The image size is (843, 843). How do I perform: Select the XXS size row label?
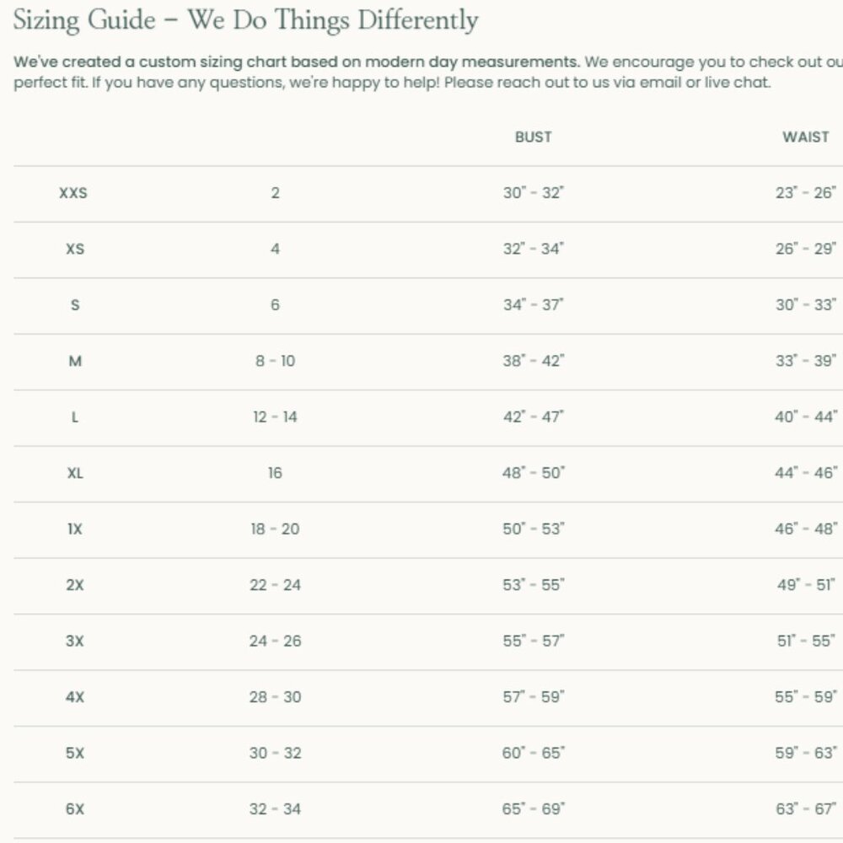point(73,193)
